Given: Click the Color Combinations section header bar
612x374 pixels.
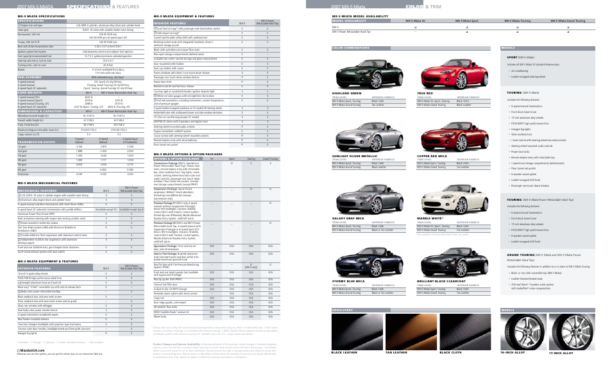Looking at the screenshot, I should pos(411,48).
